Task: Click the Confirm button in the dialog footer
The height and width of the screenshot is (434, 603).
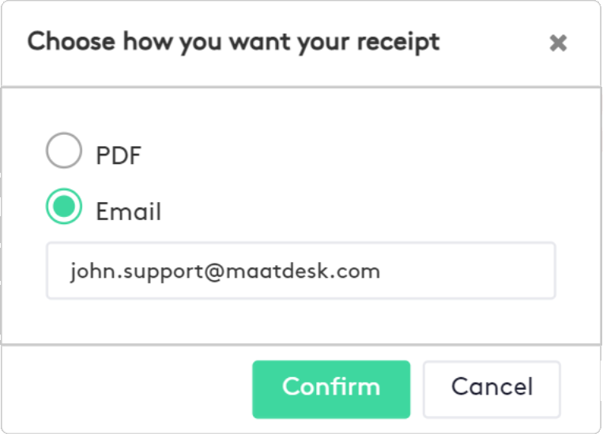Action: [x=331, y=389]
